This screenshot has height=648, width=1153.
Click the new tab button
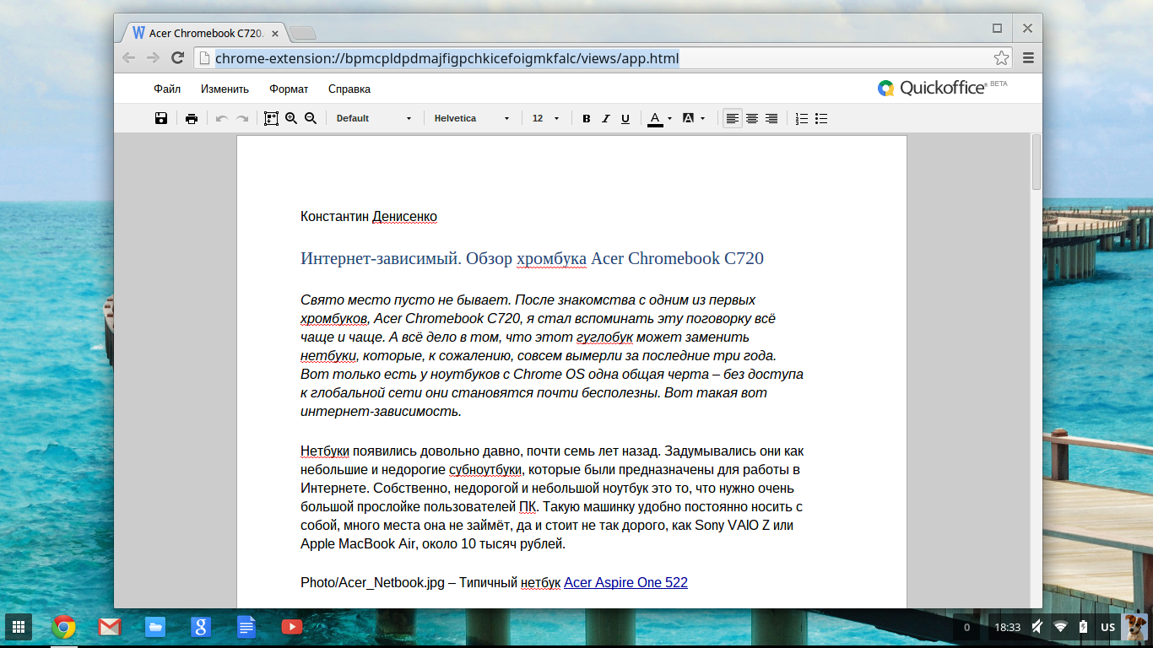302,34
